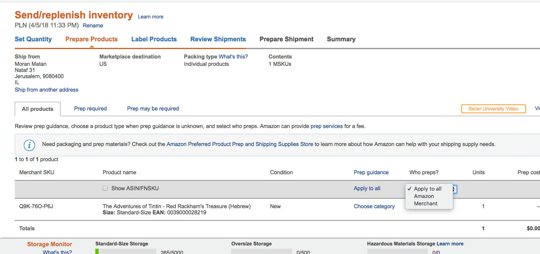Rename the shipping plan
The width and height of the screenshot is (540, 254).
93,25
